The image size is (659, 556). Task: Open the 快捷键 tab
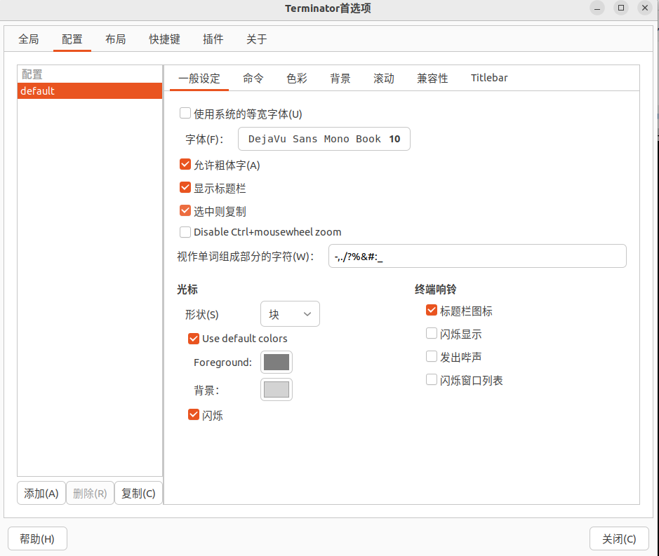pos(164,39)
